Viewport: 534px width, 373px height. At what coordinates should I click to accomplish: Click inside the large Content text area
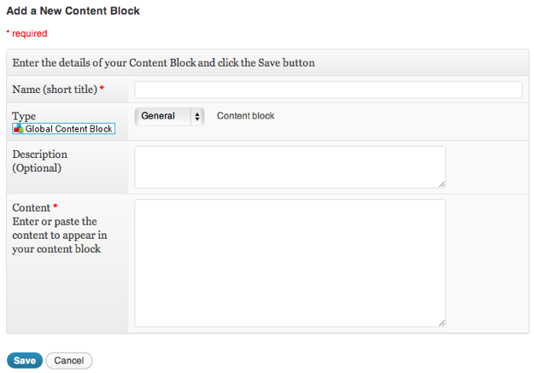click(x=290, y=262)
